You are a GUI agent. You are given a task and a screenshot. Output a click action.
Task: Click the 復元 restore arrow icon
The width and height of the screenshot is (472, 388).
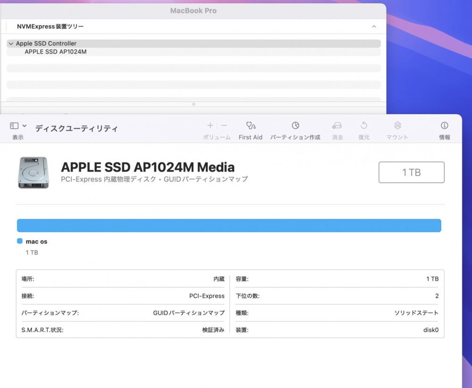(363, 125)
